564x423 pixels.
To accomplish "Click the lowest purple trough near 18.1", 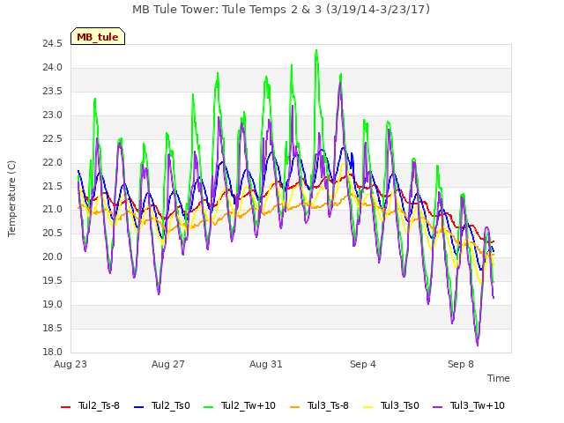I will [x=478, y=345].
